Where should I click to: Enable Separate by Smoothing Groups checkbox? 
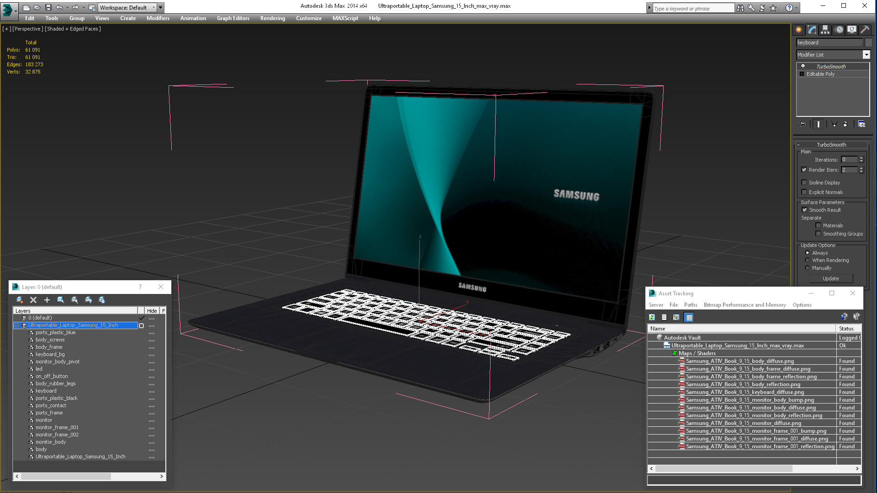tap(818, 234)
